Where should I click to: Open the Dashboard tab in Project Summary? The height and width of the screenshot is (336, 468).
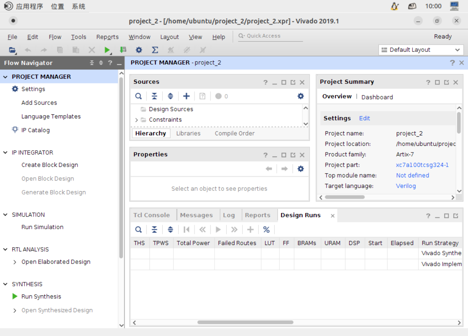coord(377,97)
